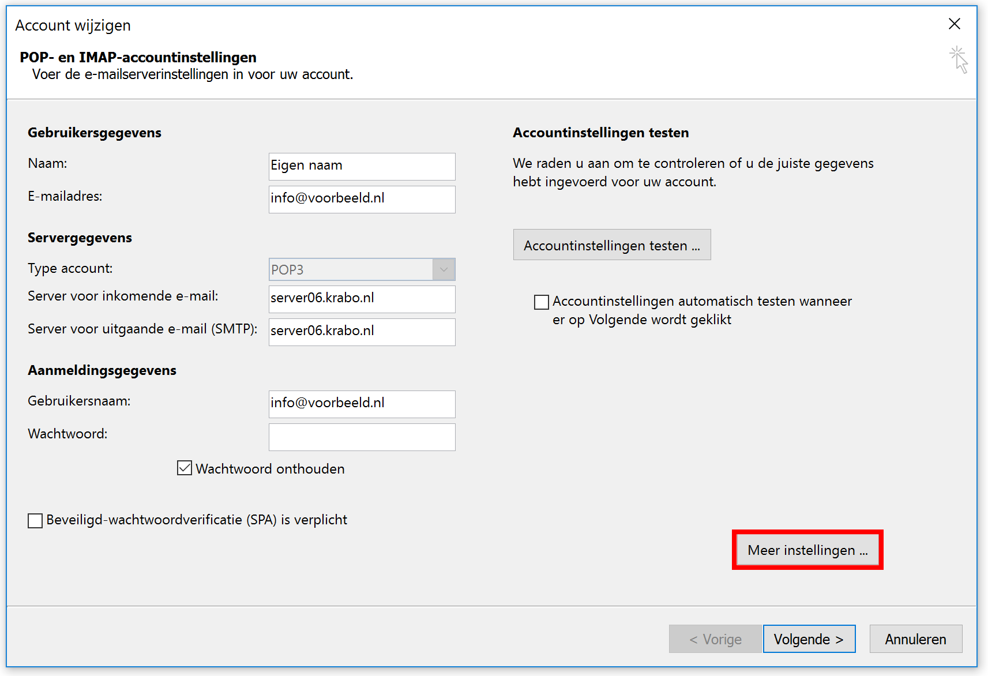Click the greyed-out Vorige button
988x676 pixels.
click(715, 639)
